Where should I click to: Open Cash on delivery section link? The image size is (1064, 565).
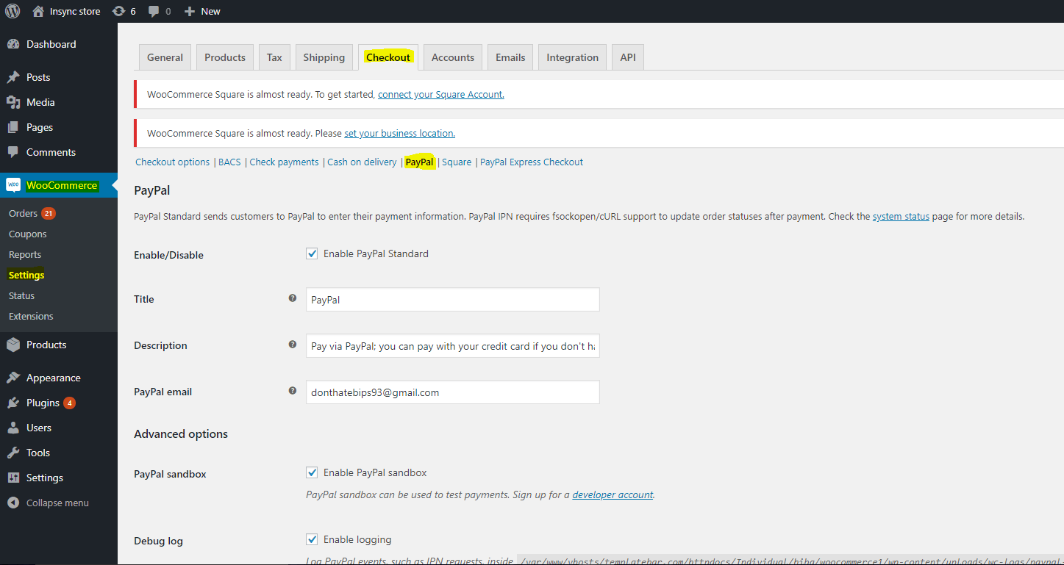(362, 162)
